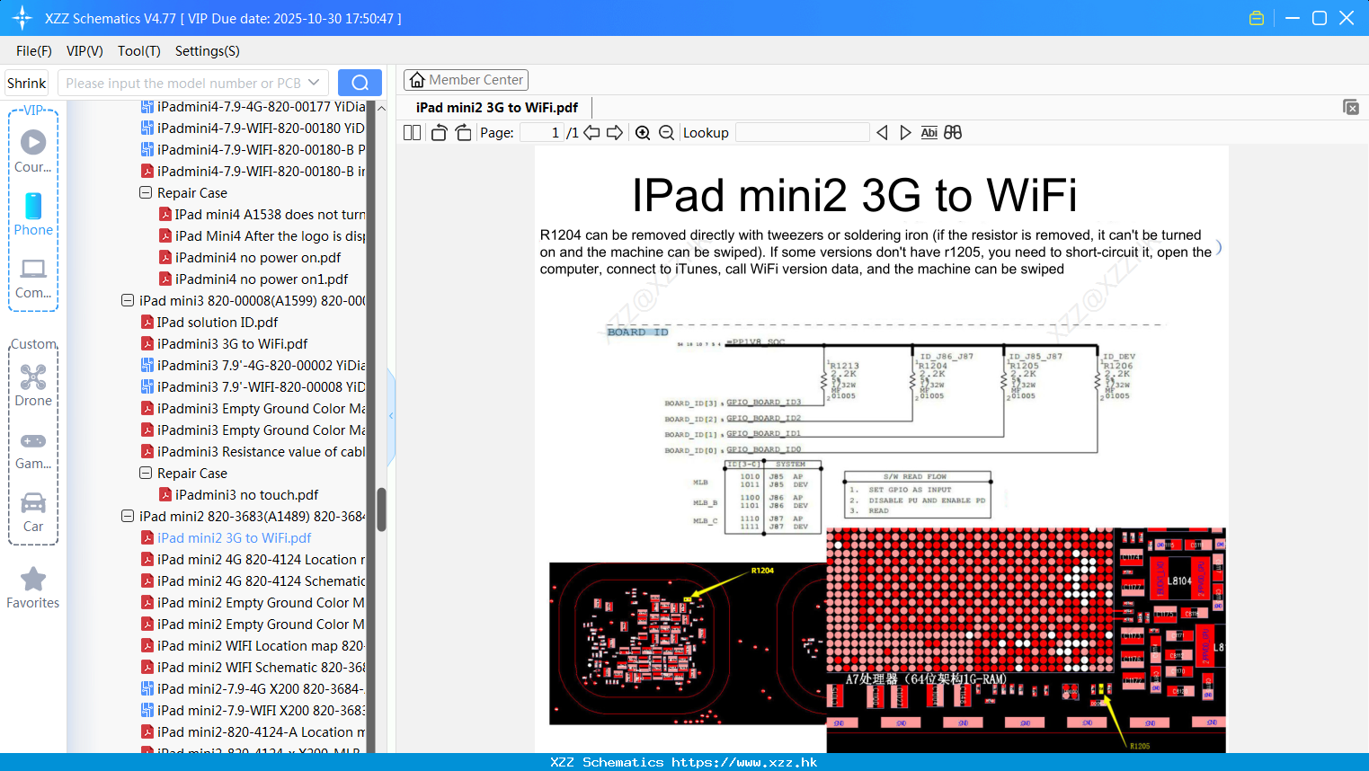This screenshot has width=1369, height=771.
Task: Rotate page clockwise
Action: tap(463, 133)
